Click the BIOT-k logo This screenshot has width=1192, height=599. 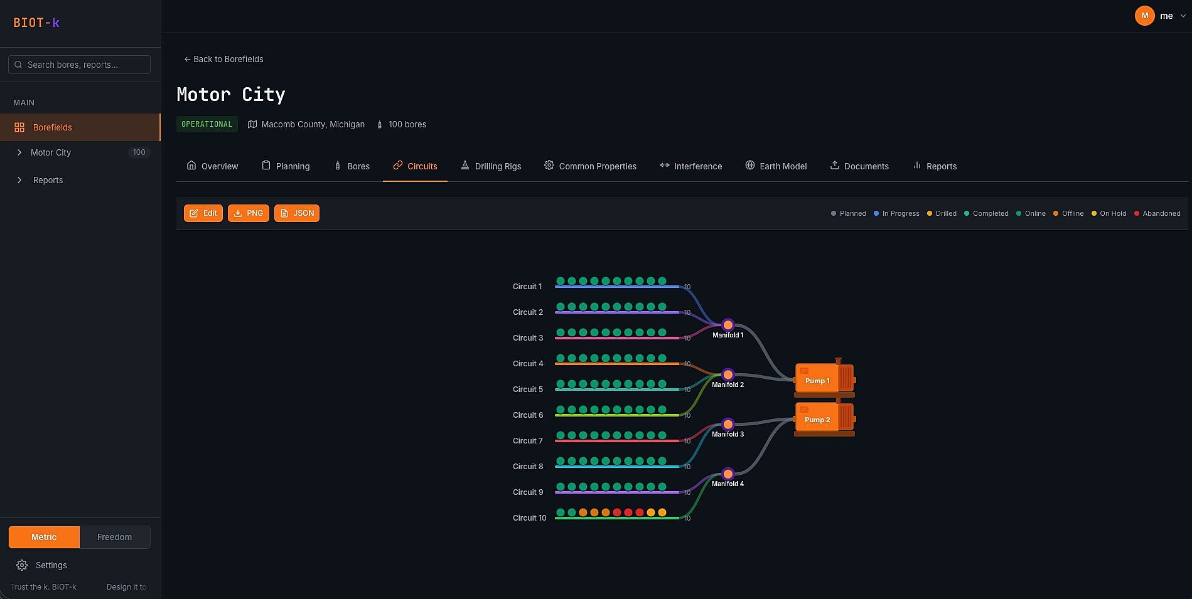36,23
